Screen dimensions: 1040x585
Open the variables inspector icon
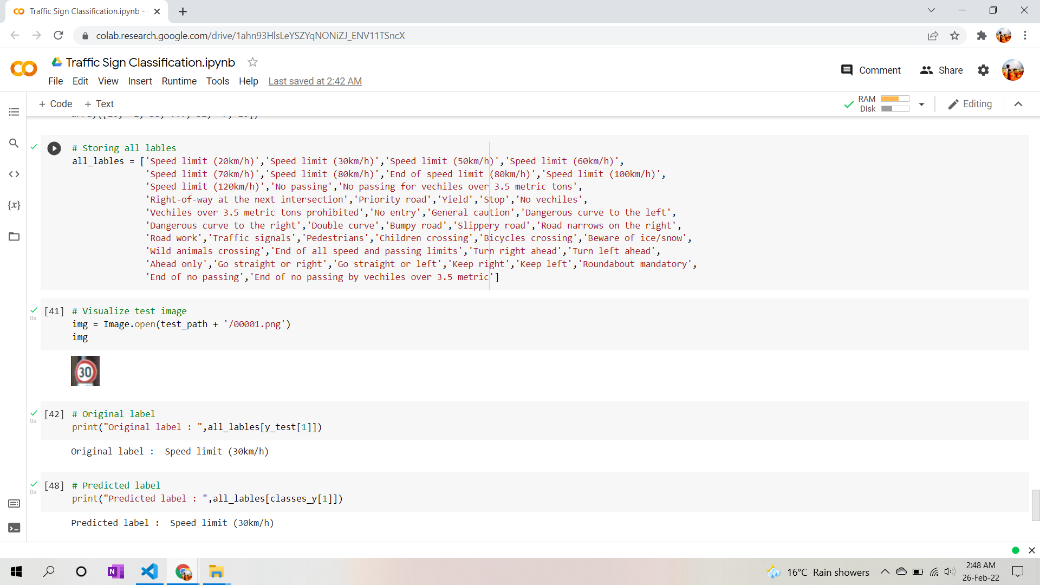point(14,205)
